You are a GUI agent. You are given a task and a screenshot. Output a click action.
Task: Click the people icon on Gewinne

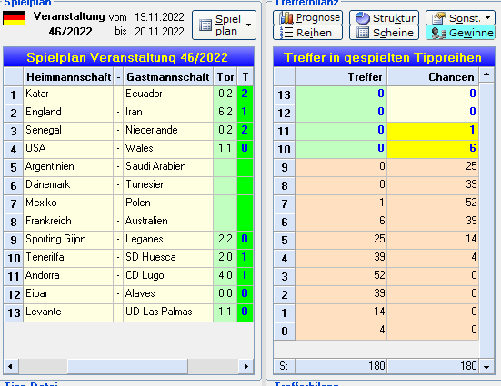click(x=439, y=33)
